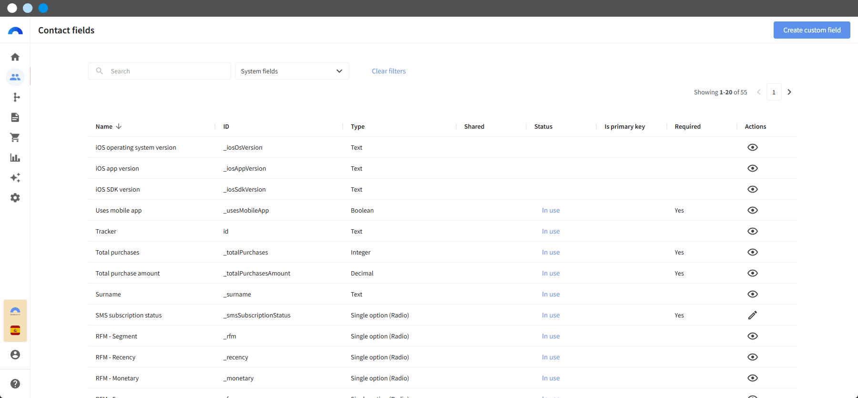Go to previous page of results
858x398 pixels.
(x=759, y=92)
